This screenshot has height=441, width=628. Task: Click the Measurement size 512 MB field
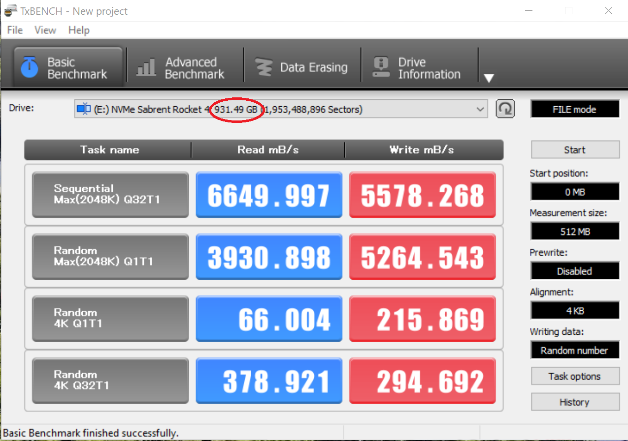[x=574, y=232]
